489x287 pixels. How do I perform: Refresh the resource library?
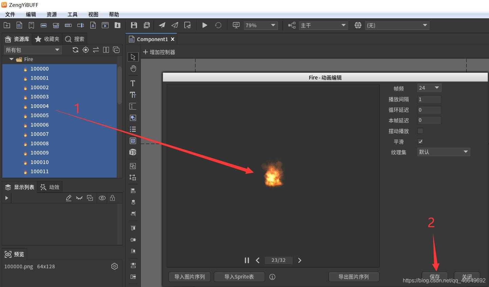click(75, 50)
